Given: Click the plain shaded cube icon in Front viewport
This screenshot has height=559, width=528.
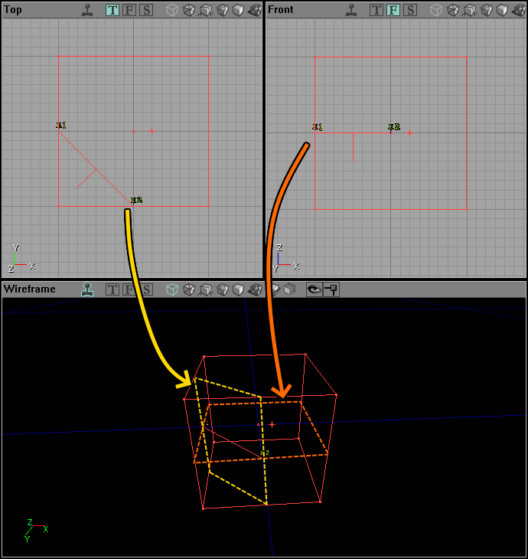Looking at the screenshot, I should click(x=502, y=10).
